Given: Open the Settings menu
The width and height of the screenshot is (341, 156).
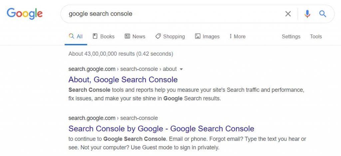Looking at the screenshot, I should coord(291,37).
